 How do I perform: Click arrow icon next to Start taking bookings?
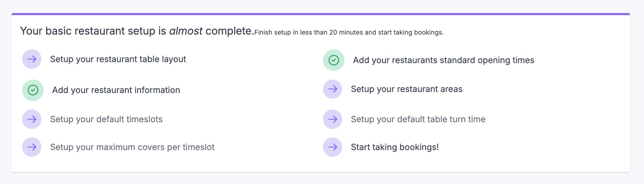click(x=332, y=147)
